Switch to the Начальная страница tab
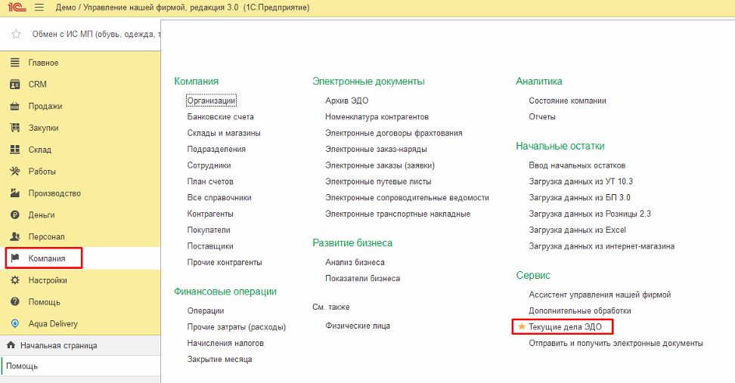735x383 pixels. tap(80, 345)
